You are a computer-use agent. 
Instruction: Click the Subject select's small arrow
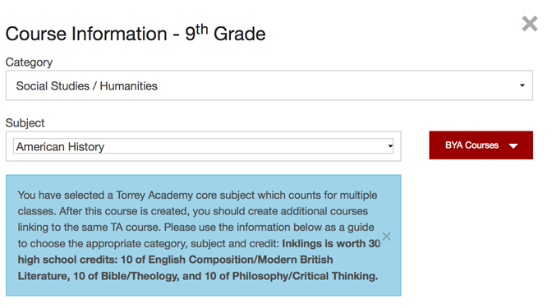(390, 146)
